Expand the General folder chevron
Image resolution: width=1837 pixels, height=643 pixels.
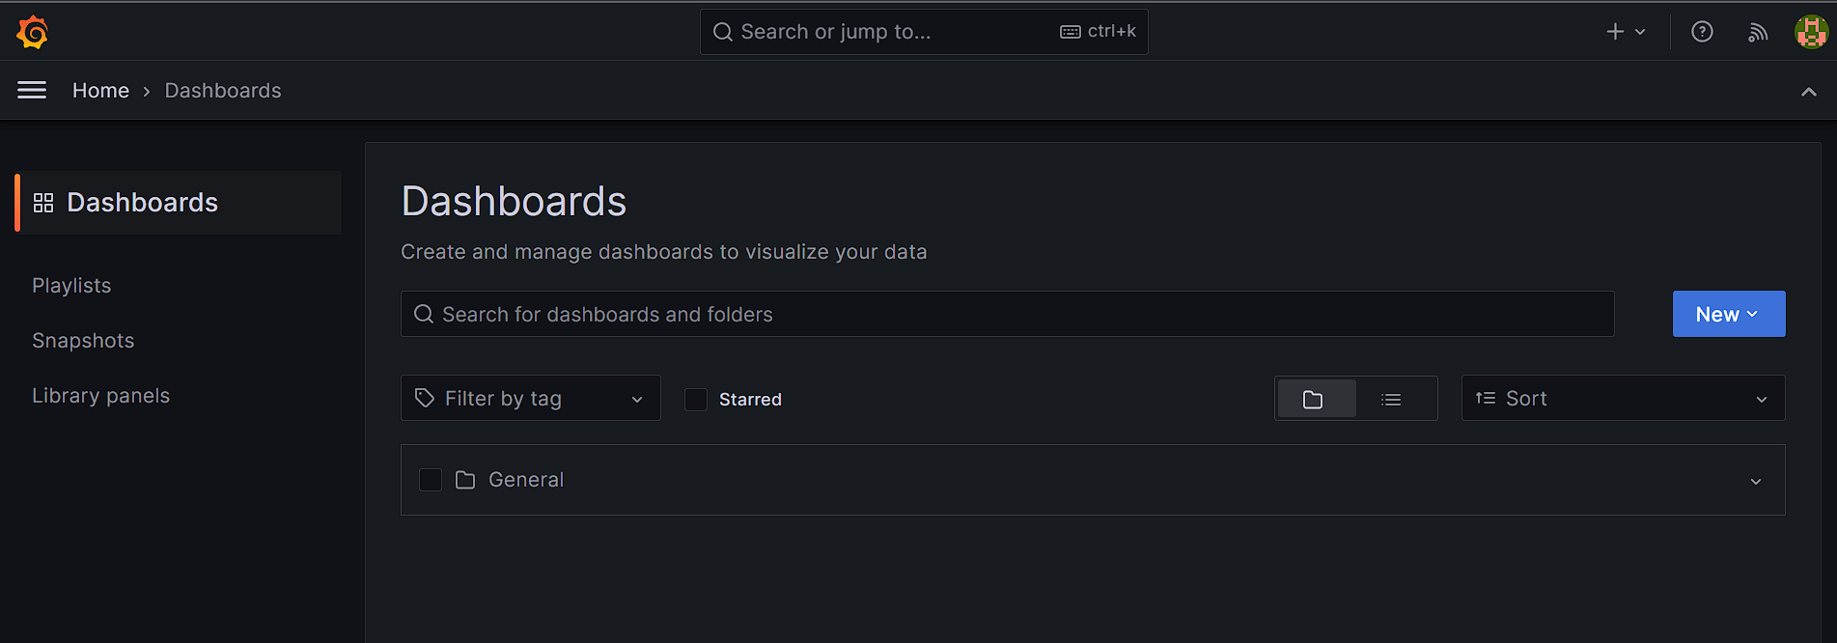[x=1756, y=481]
